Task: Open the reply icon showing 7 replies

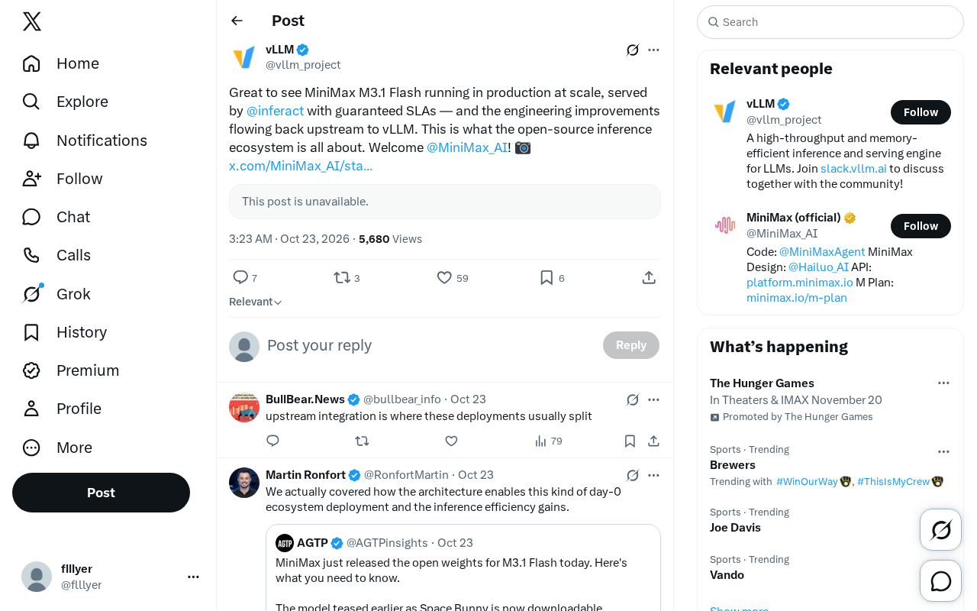Action: click(240, 278)
